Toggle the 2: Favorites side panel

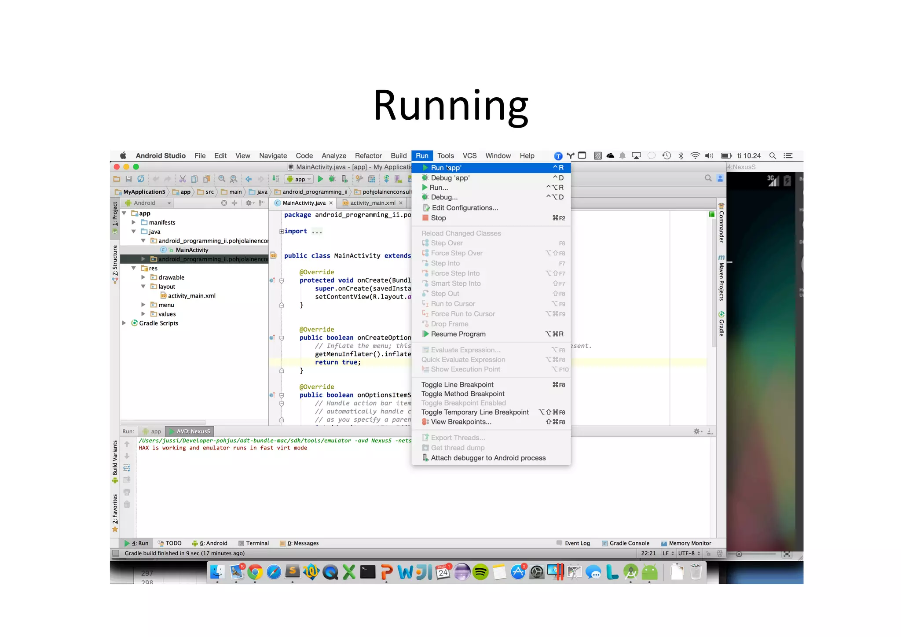[x=115, y=512]
